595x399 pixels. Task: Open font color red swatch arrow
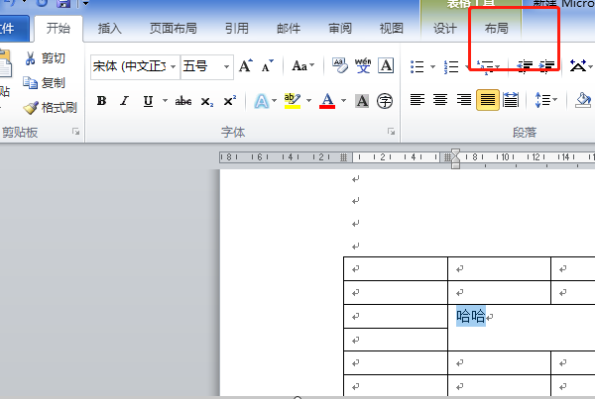coord(343,101)
